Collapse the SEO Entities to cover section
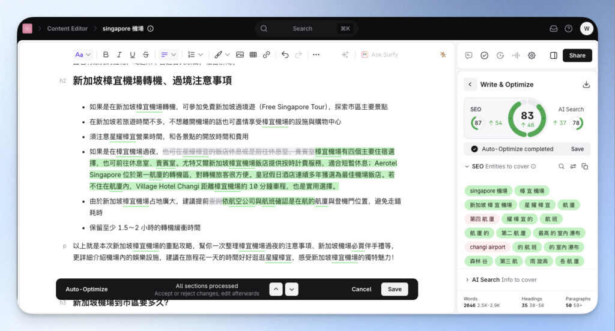The height and width of the screenshot is (331, 615). click(467, 167)
